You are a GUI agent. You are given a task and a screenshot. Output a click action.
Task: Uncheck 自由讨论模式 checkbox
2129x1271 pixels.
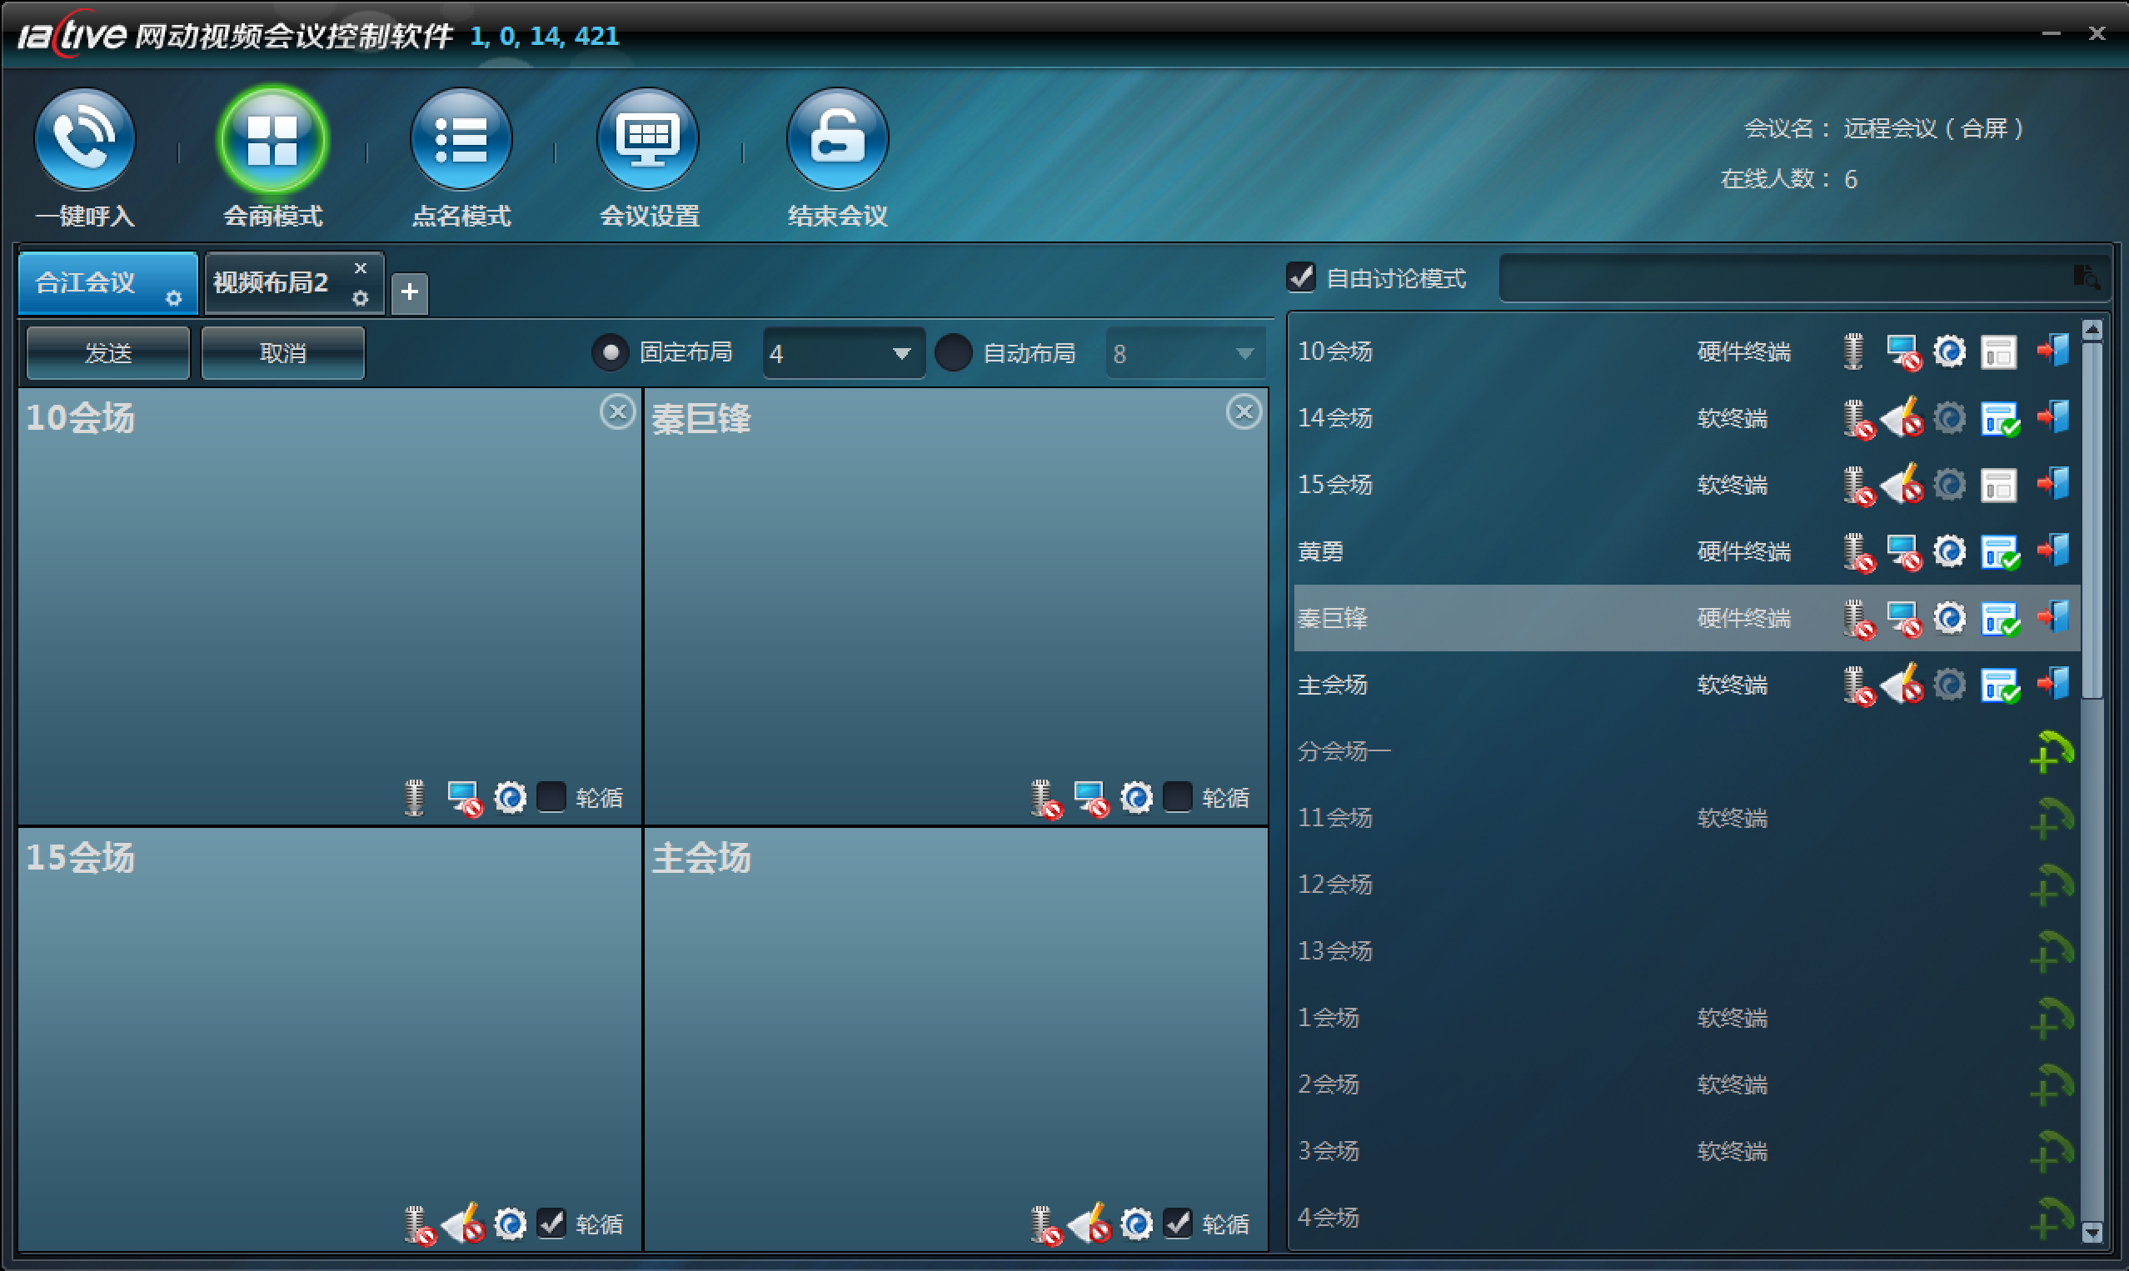coord(1301,277)
